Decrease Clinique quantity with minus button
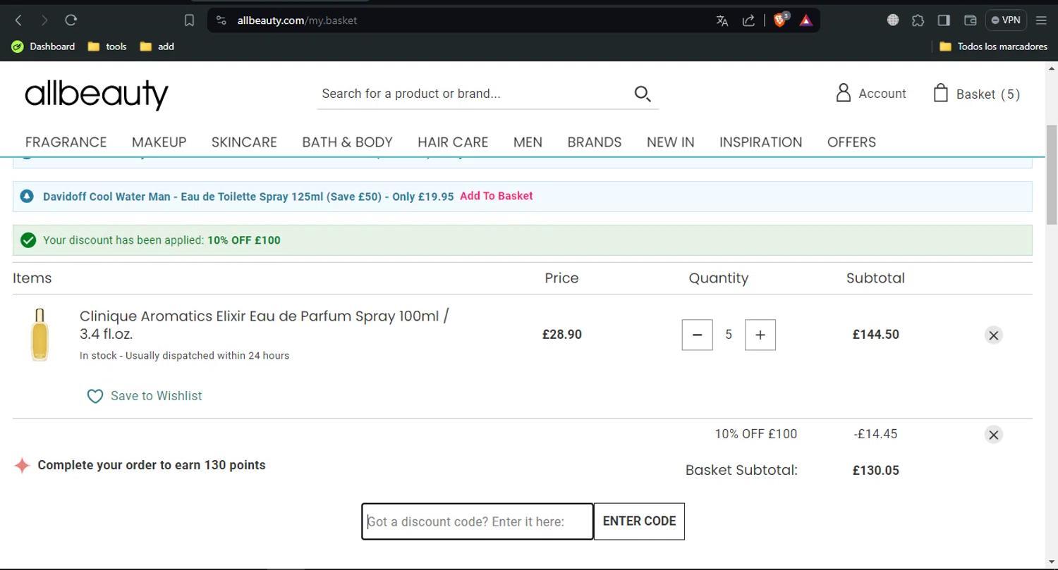 click(697, 335)
